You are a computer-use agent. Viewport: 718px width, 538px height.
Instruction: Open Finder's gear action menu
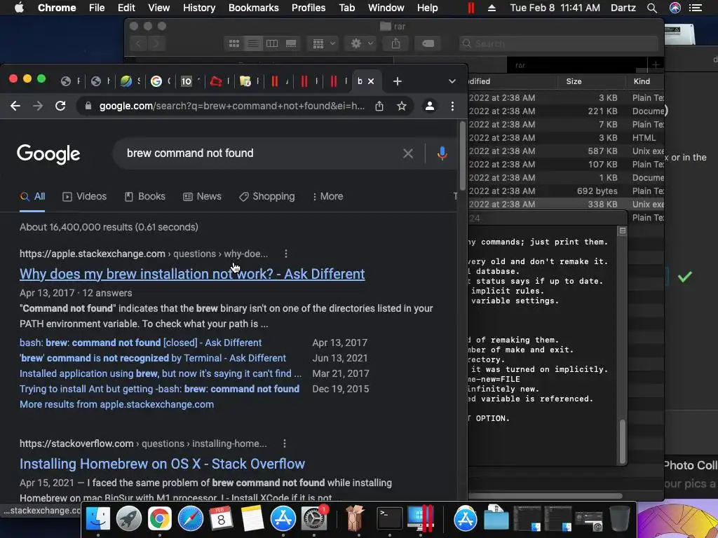pos(361,43)
